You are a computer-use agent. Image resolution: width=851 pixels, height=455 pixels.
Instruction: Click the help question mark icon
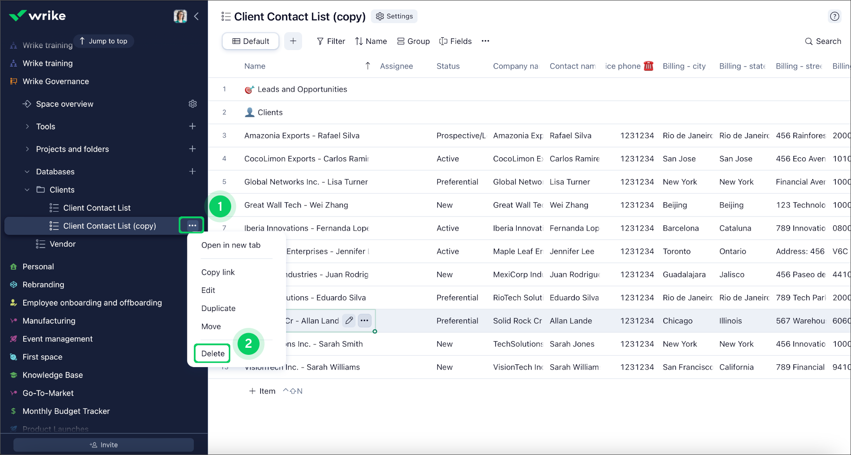(x=834, y=17)
